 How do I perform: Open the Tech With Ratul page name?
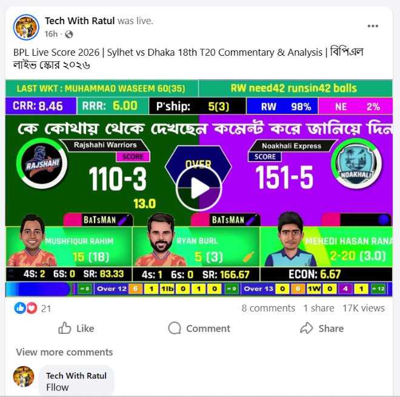coord(79,21)
